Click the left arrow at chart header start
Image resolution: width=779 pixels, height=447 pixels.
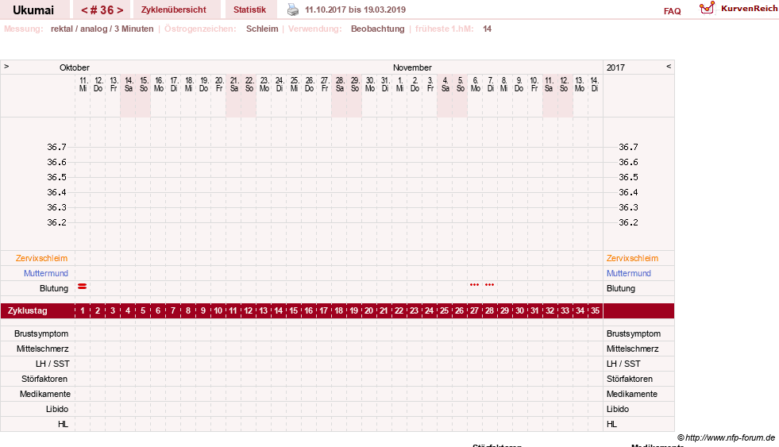(x=6, y=66)
